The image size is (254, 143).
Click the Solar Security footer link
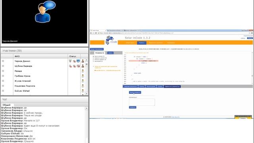click(x=175, y=117)
